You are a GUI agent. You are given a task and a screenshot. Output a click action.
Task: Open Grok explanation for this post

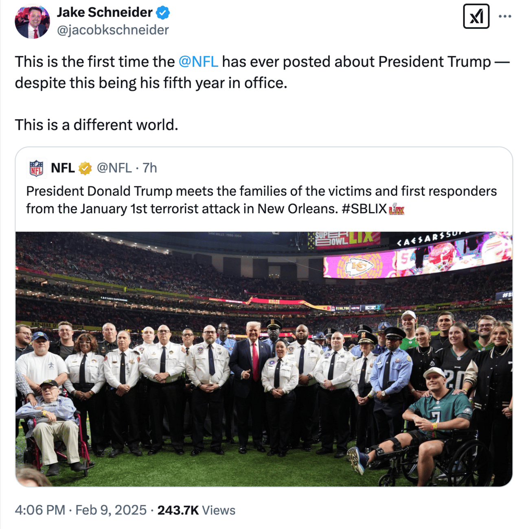coord(476,17)
